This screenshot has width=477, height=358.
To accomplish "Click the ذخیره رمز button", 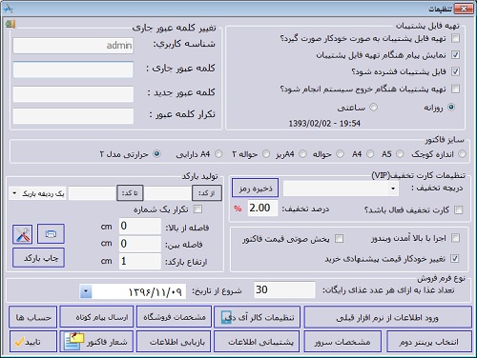I will click(255, 188).
